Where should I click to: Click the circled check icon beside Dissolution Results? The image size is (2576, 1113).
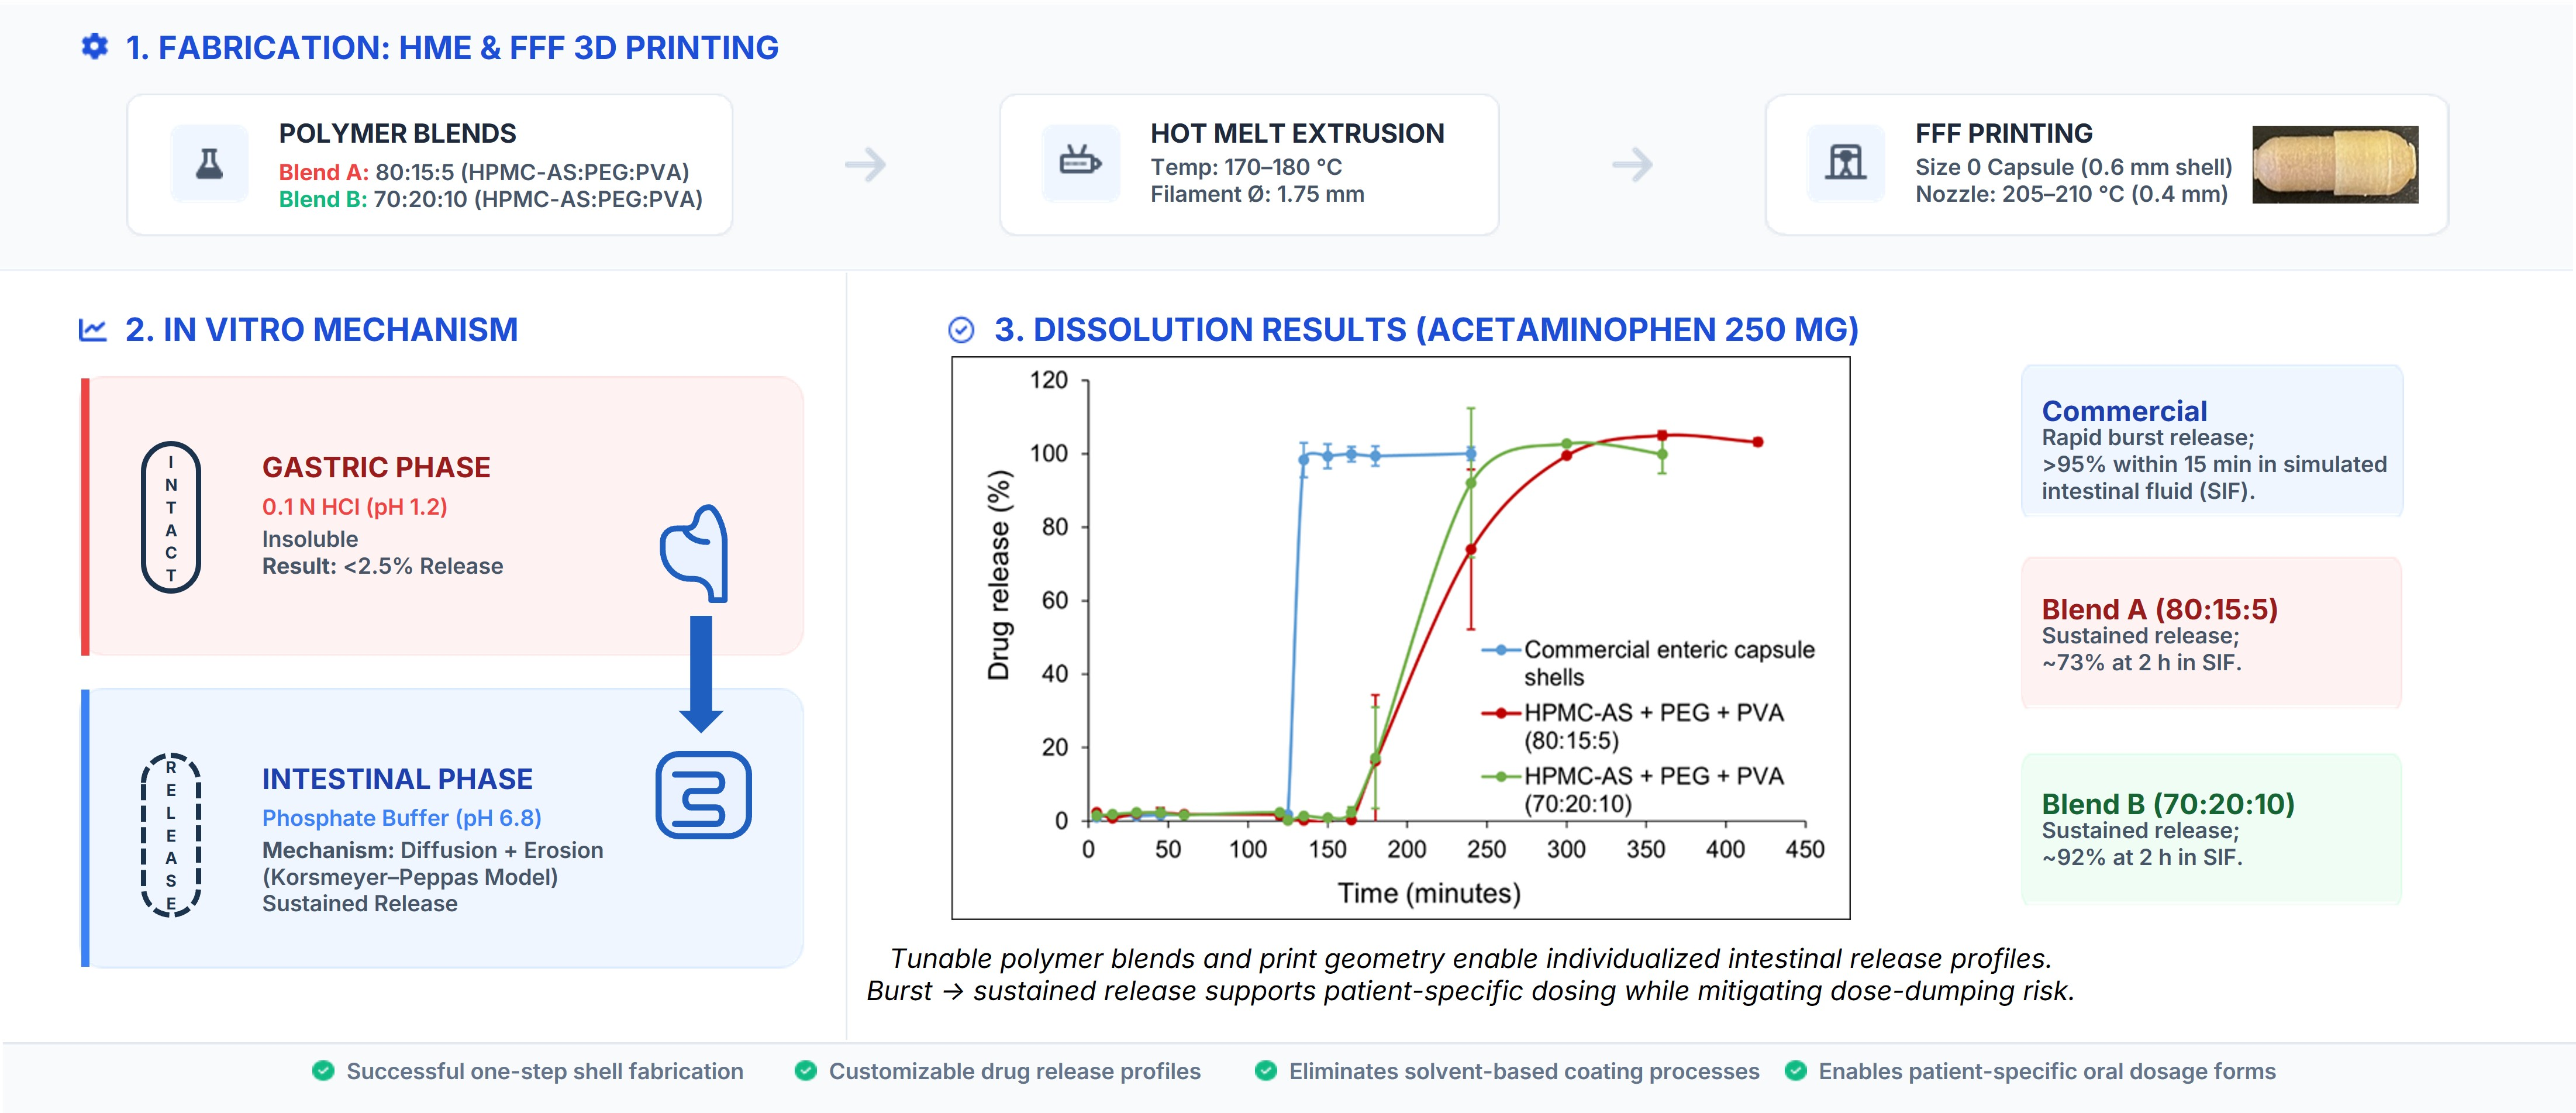tap(961, 330)
